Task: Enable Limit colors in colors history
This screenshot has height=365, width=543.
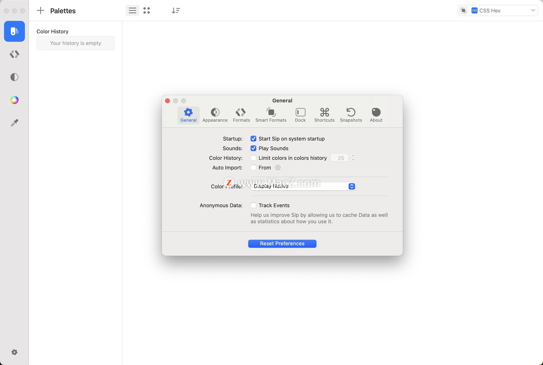Action: (253, 158)
